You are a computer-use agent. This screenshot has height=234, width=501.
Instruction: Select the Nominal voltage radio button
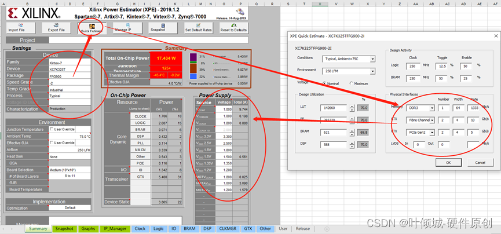click(x=324, y=83)
